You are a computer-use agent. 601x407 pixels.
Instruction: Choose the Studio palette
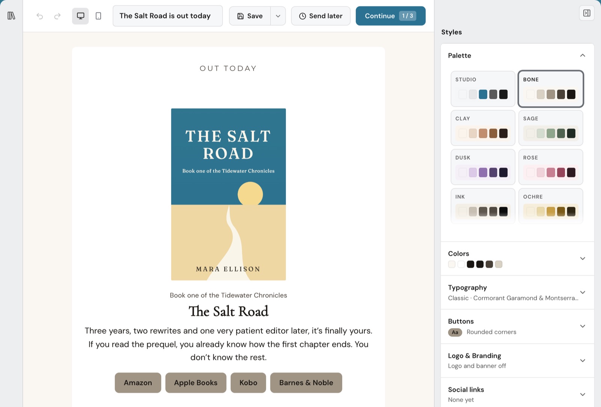pyautogui.click(x=483, y=89)
